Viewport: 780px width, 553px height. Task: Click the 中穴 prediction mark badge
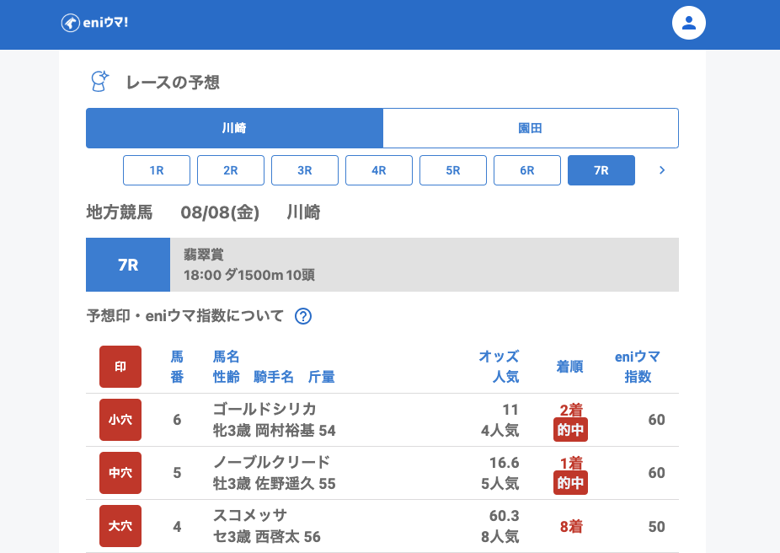[x=120, y=473]
